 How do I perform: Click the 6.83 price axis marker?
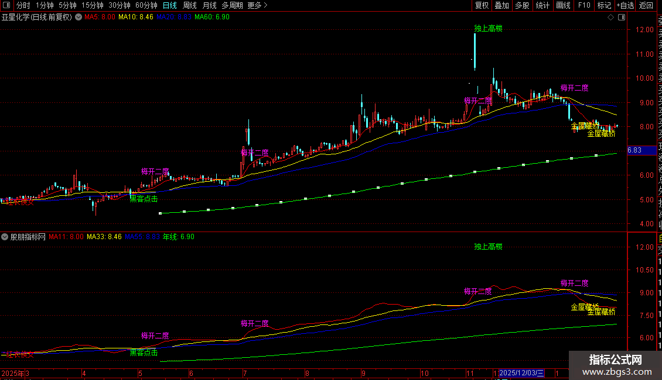point(641,150)
